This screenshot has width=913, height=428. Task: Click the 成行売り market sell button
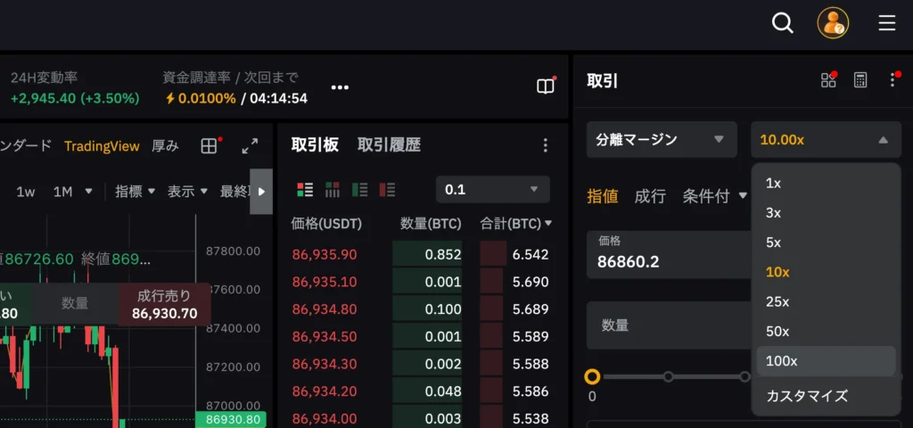pos(164,305)
